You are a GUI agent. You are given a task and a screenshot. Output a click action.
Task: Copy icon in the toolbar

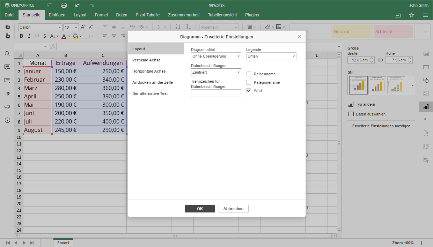pos(7,27)
